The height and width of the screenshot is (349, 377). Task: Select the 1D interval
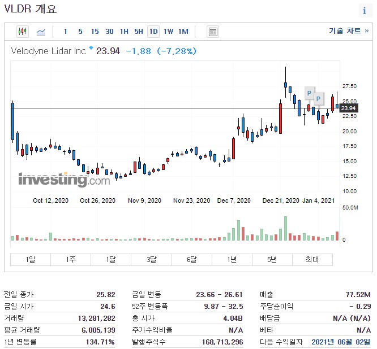(153, 32)
